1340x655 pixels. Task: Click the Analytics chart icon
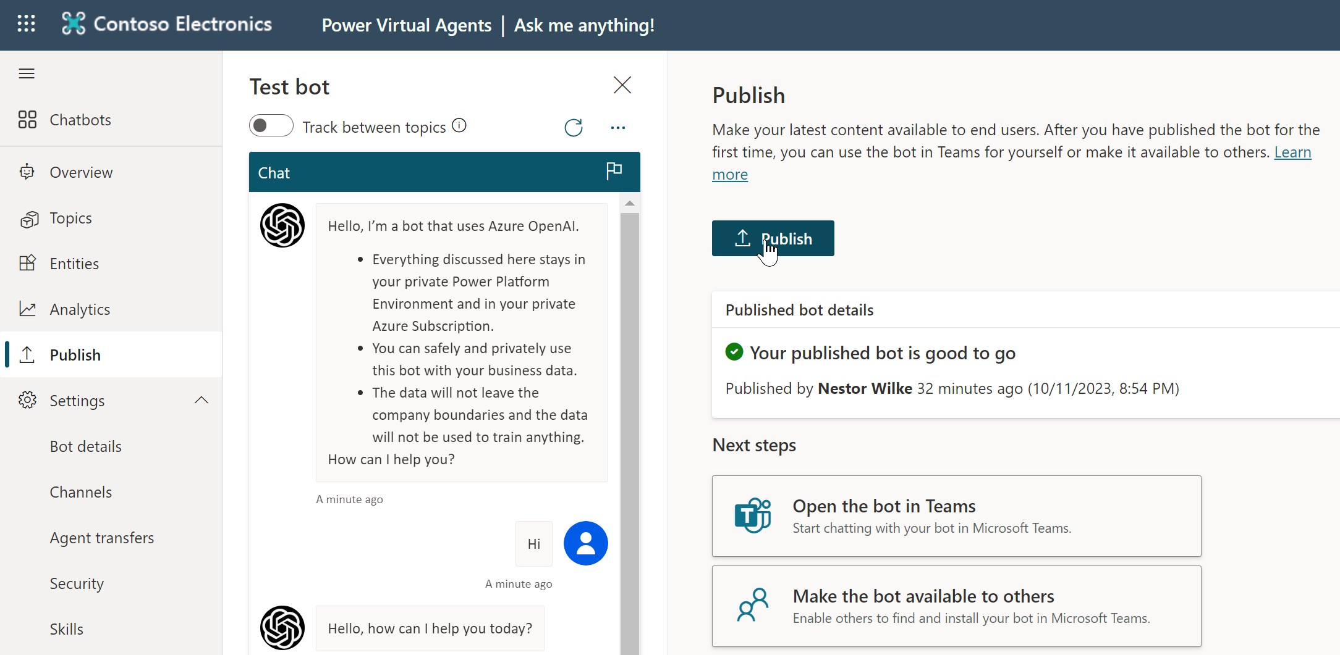click(27, 309)
